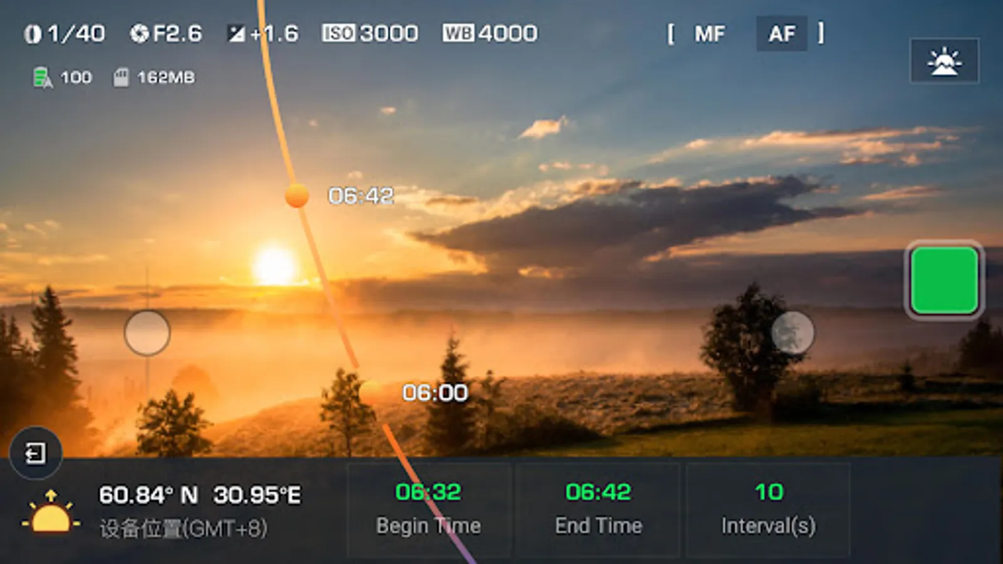The height and width of the screenshot is (564, 1003).
Task: Tap the battery level indicator showing 100
Action: click(62, 78)
